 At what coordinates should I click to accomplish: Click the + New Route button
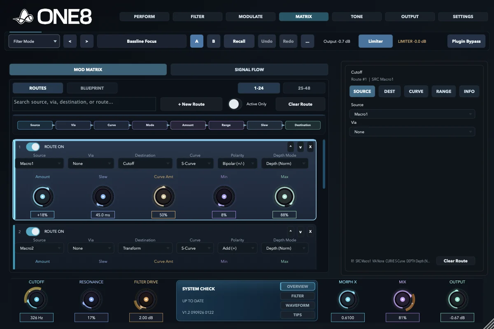(191, 104)
